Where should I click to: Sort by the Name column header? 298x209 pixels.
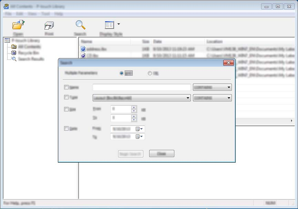coord(105,42)
